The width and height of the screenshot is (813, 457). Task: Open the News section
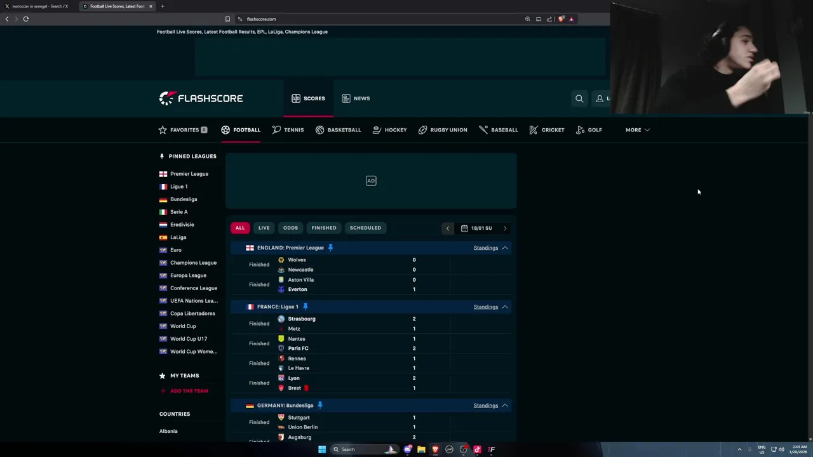[356, 98]
